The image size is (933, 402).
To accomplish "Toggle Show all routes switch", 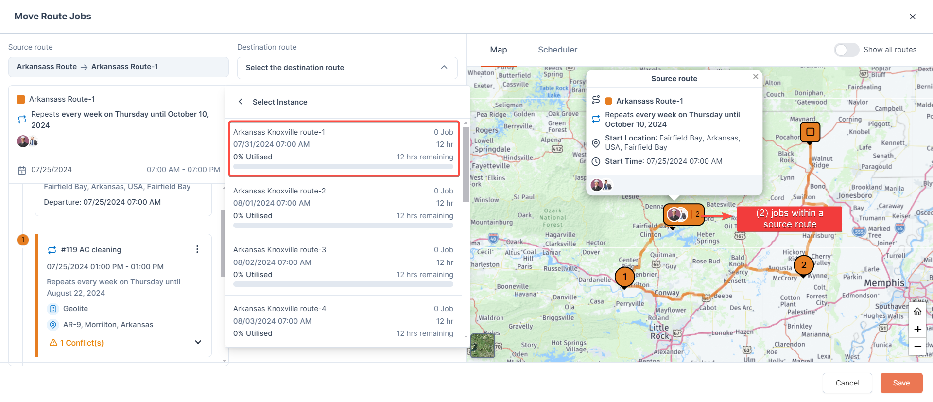I will point(847,50).
